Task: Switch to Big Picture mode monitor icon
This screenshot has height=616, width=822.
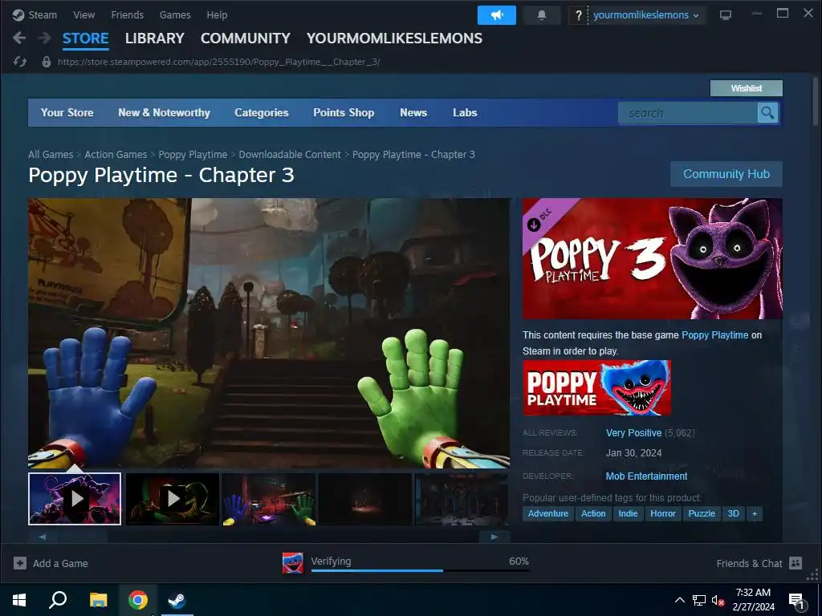Action: [x=726, y=14]
